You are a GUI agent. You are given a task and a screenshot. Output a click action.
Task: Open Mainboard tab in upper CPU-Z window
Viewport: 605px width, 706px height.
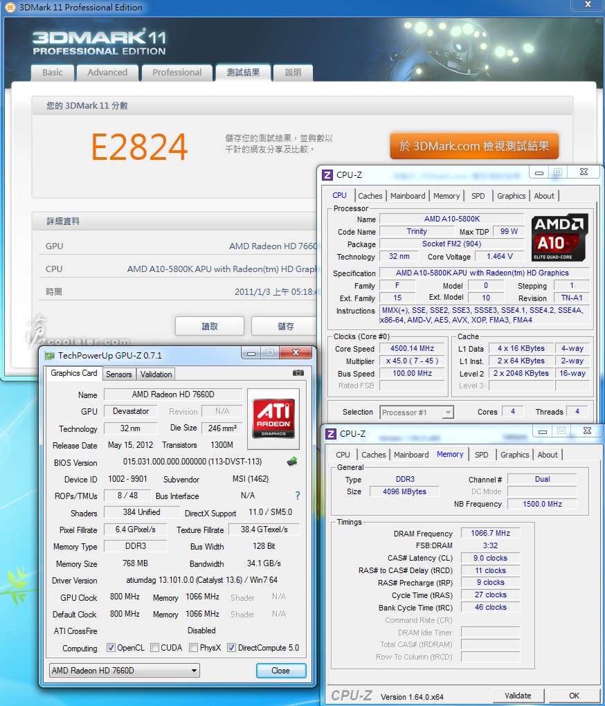[x=408, y=196]
